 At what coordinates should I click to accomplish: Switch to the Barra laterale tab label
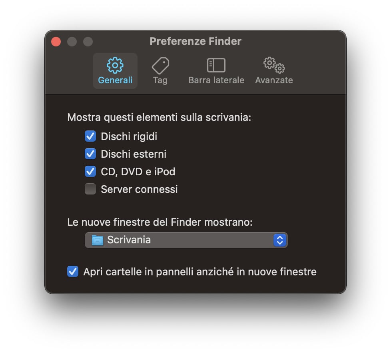point(216,80)
